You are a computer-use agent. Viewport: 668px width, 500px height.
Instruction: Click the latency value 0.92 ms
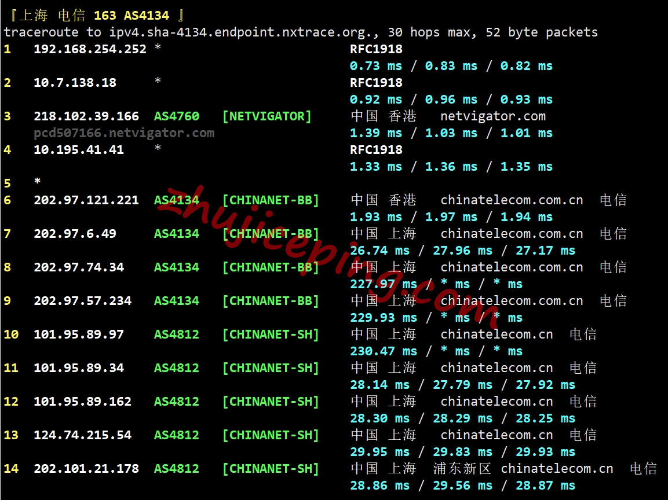376,100
